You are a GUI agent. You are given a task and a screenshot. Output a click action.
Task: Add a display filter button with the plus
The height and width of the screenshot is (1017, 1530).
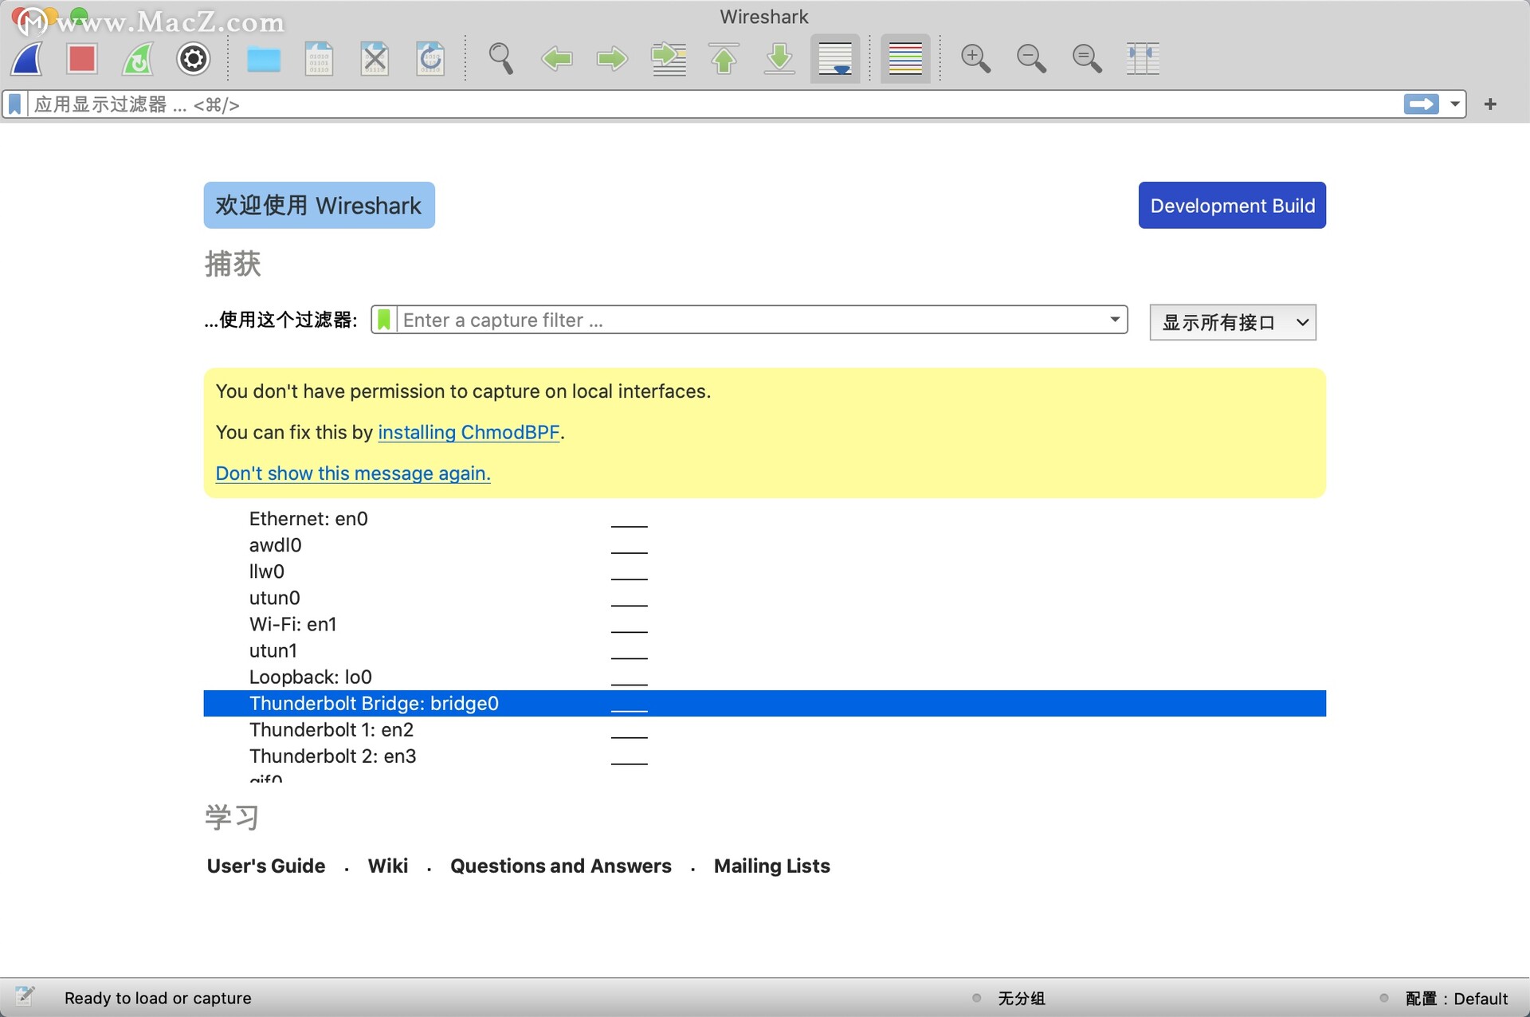coord(1490,104)
